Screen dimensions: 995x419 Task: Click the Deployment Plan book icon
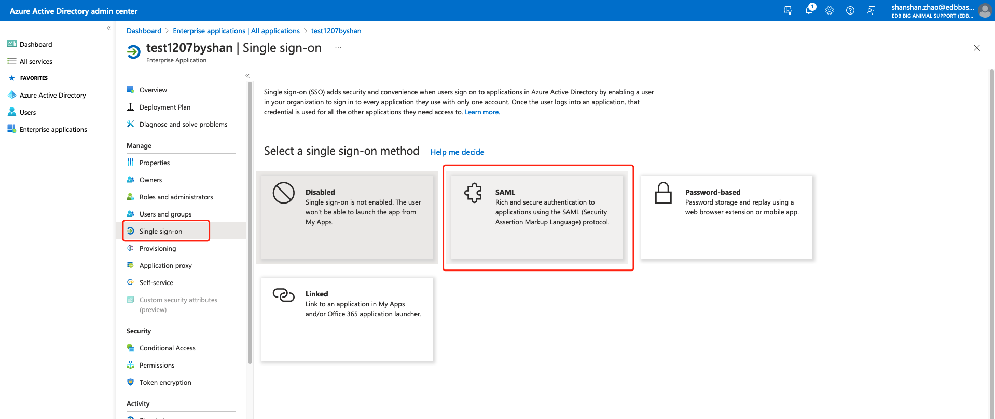coord(130,106)
